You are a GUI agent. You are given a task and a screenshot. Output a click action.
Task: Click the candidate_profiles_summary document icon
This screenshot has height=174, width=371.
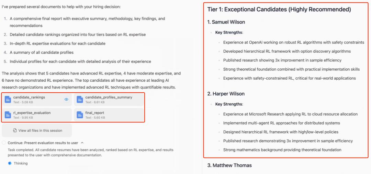[80, 99]
